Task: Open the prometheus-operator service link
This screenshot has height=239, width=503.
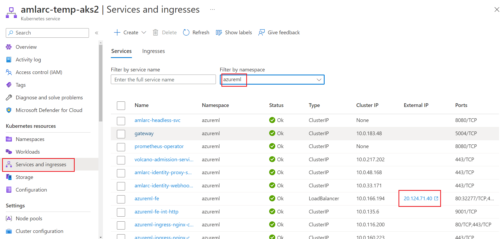Action: coord(159,146)
